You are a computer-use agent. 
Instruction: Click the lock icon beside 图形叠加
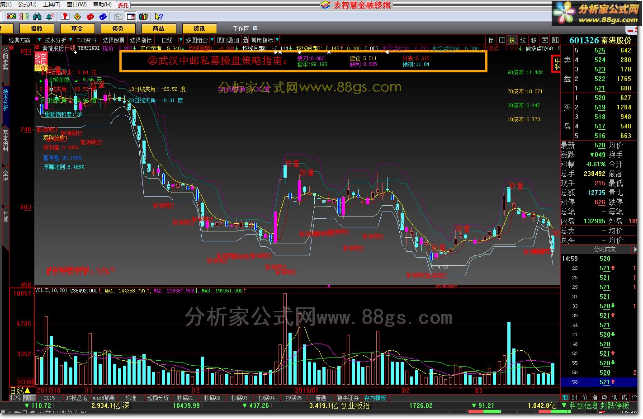(x=245, y=40)
